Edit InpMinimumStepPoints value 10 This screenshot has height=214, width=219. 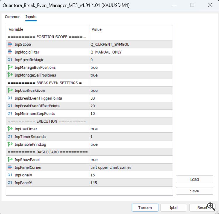tap(131, 114)
